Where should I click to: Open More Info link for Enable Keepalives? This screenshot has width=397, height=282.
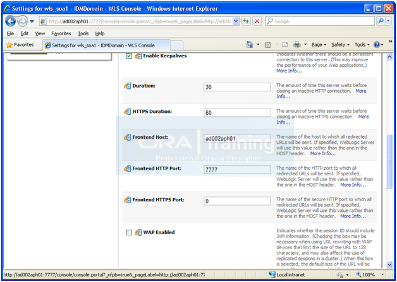(289, 71)
